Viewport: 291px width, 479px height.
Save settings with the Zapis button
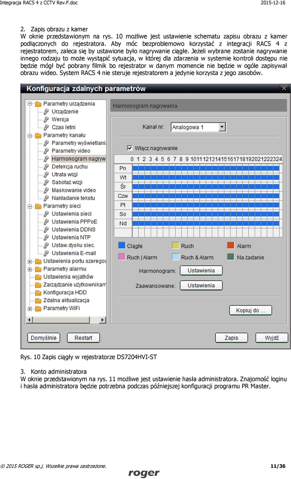[232, 338]
